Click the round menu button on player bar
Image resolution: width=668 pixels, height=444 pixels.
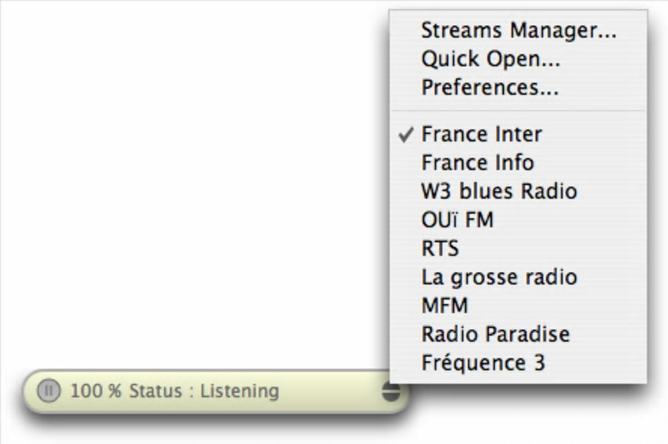[x=390, y=391]
